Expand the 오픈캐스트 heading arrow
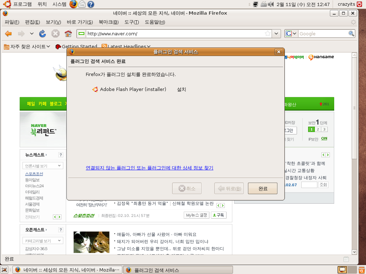 point(46,230)
